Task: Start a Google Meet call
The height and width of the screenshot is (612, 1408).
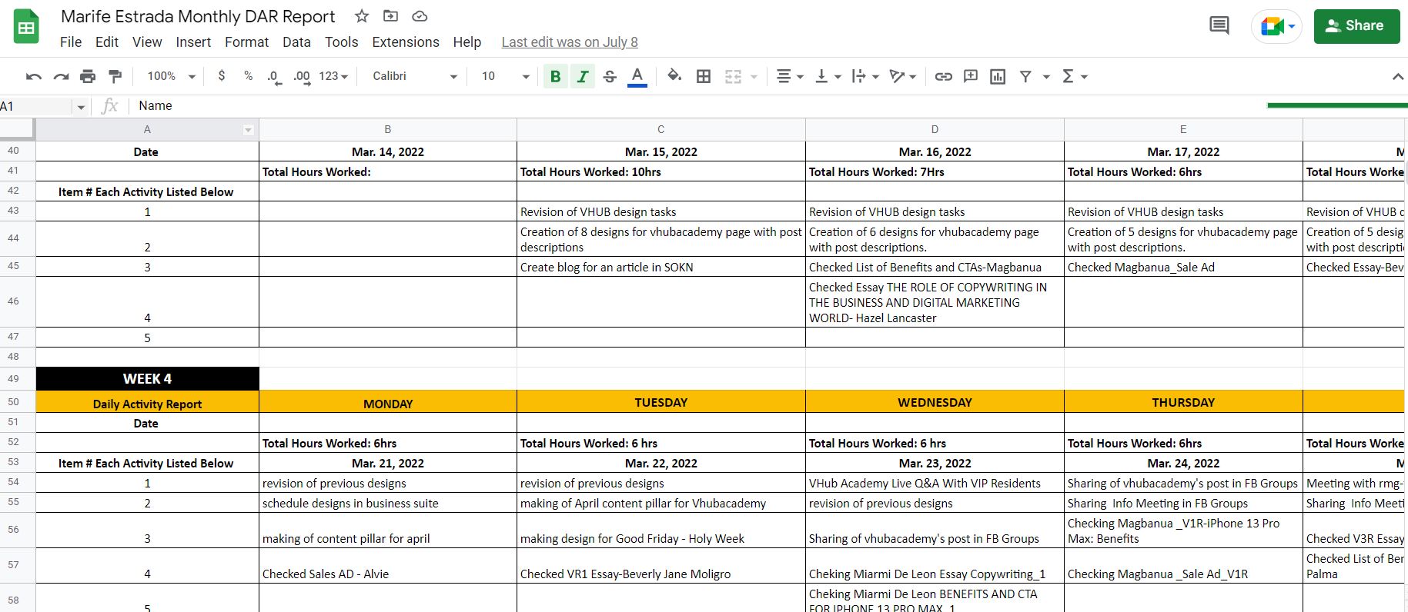Action: (x=1276, y=26)
